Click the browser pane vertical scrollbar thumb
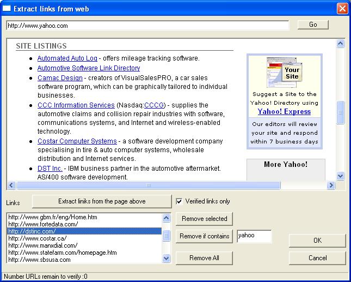This screenshot has height=282, width=351. 340,112
